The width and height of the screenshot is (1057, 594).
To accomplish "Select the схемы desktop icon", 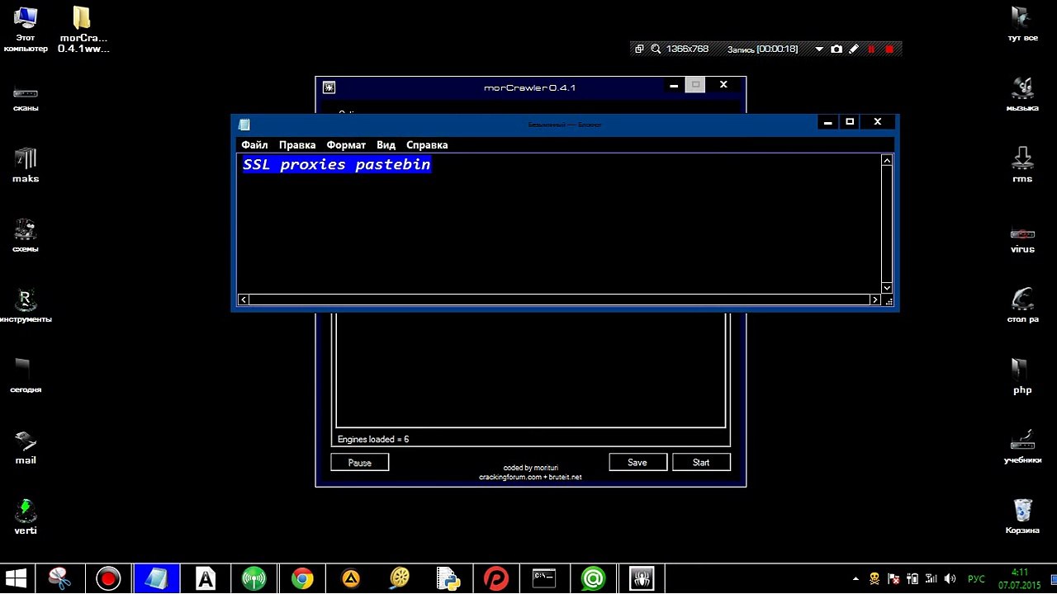I will 26,235.
